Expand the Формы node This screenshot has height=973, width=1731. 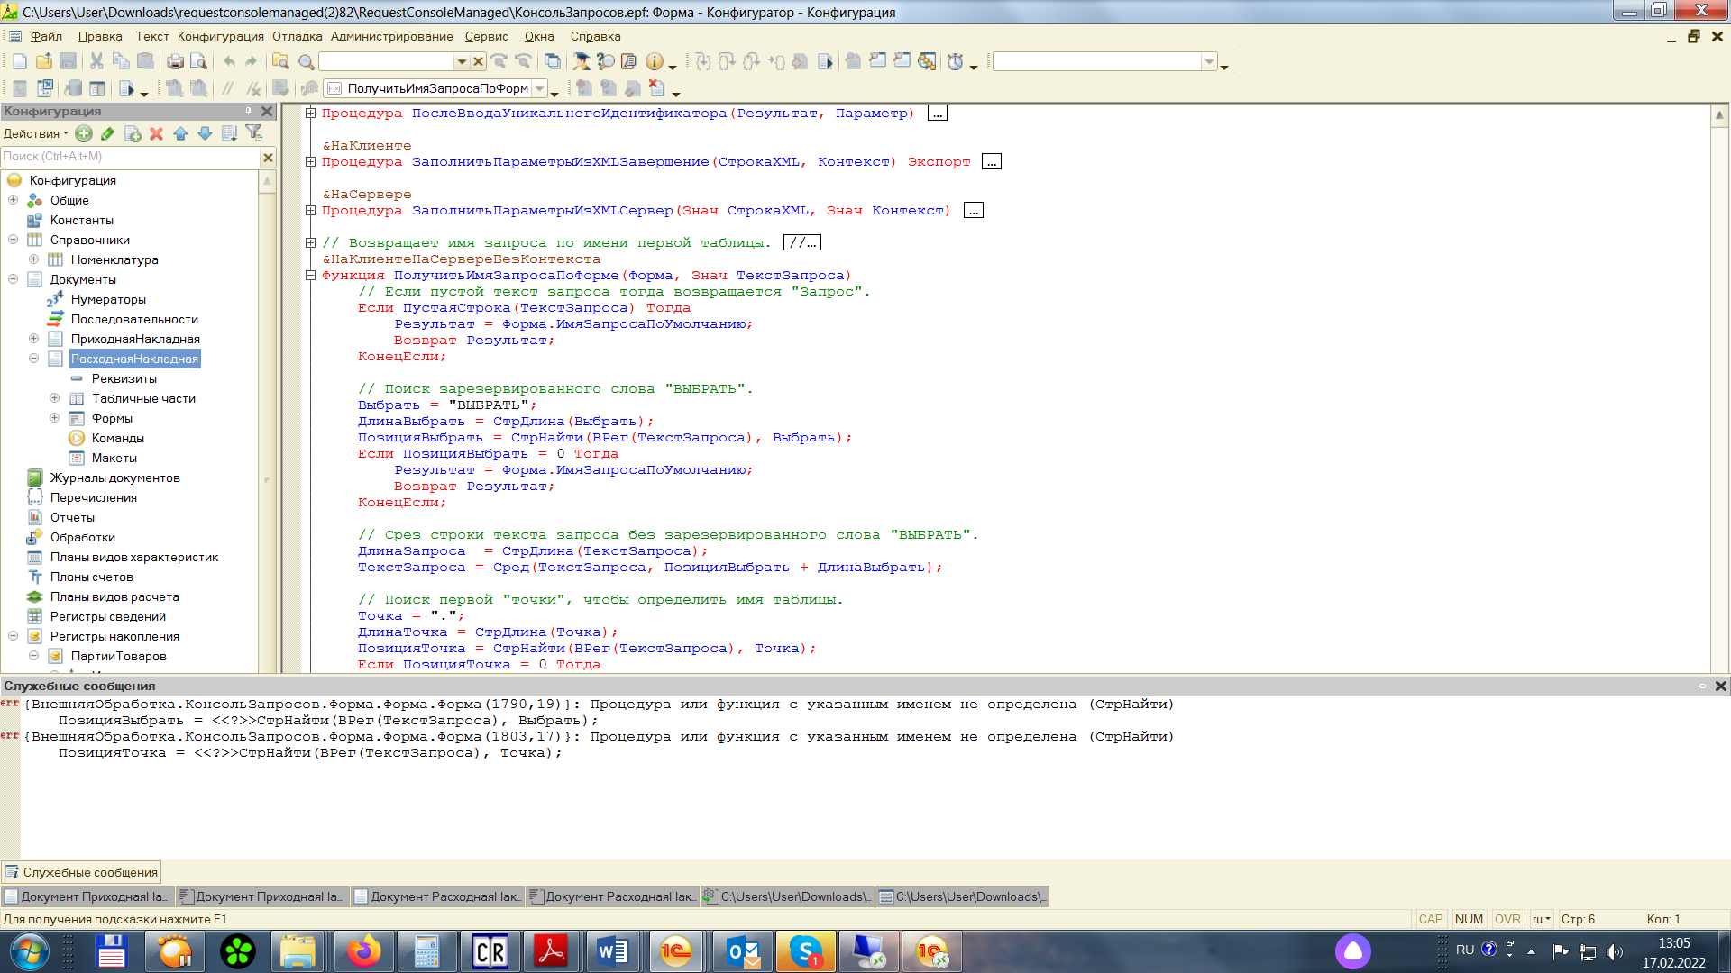point(55,418)
